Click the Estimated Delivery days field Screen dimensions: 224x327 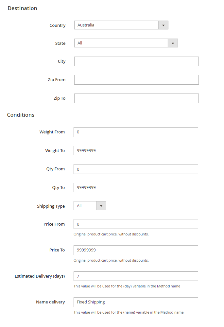[136, 276]
